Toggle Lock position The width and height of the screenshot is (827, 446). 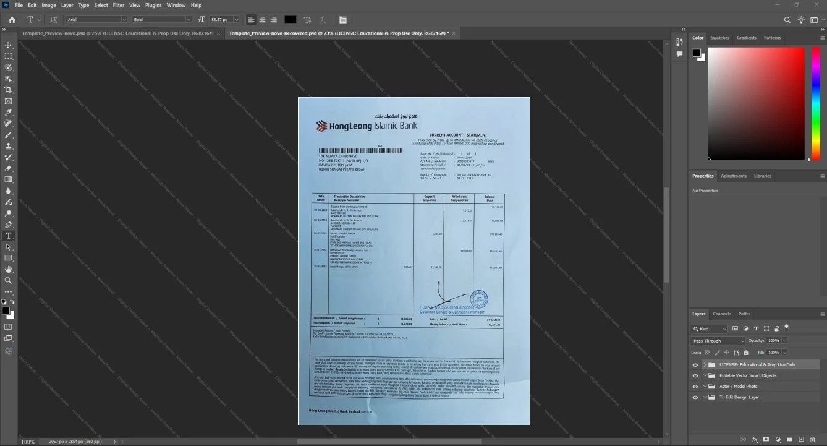(x=727, y=353)
